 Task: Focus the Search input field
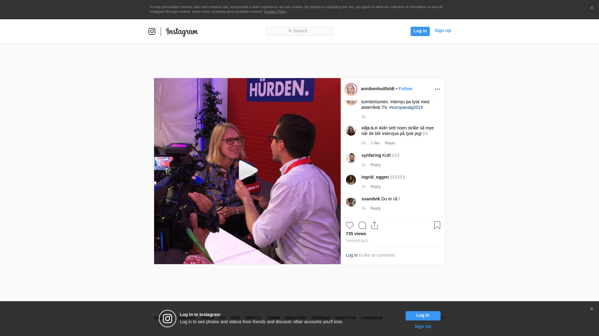[299, 31]
